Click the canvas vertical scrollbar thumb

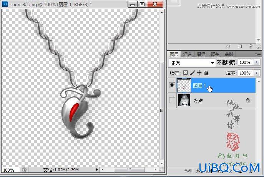click(161, 110)
